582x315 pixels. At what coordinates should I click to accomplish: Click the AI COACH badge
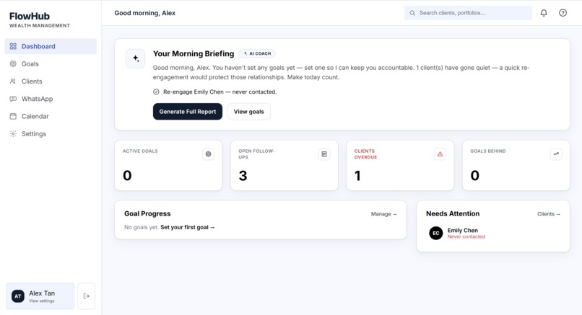pyautogui.click(x=257, y=53)
